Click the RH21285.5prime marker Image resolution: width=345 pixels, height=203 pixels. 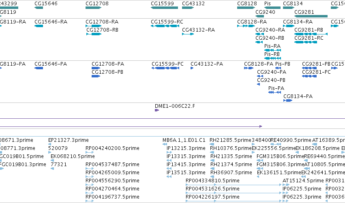(x=212, y=144)
